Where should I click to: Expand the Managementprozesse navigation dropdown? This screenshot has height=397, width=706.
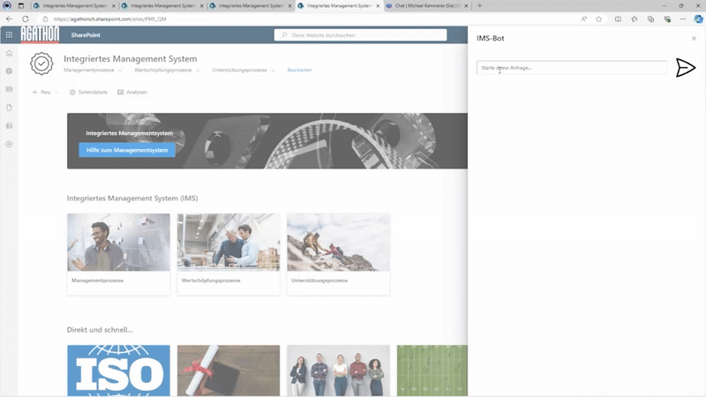(x=121, y=70)
